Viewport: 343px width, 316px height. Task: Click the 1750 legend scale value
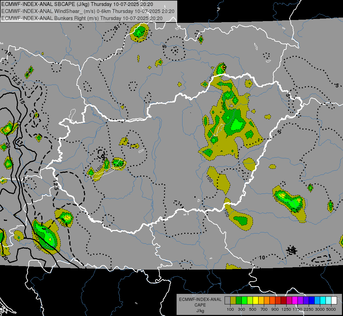[x=297, y=309]
